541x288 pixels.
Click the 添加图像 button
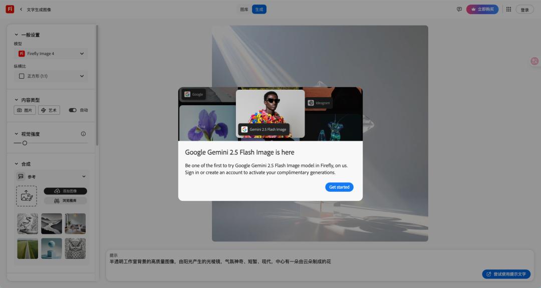(66, 191)
